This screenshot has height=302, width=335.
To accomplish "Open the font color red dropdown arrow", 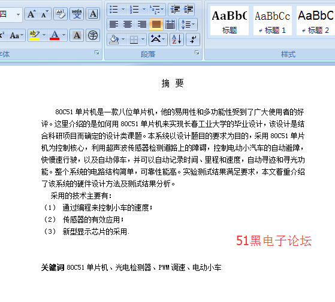I will (64, 35).
